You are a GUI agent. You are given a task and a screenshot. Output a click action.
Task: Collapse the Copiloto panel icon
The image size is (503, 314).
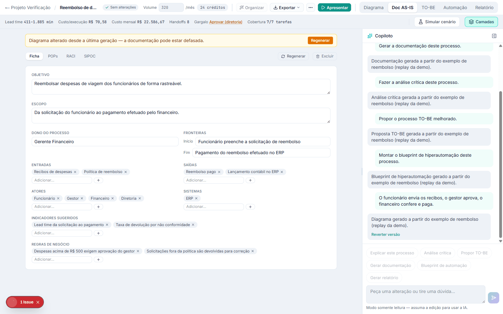(x=494, y=36)
